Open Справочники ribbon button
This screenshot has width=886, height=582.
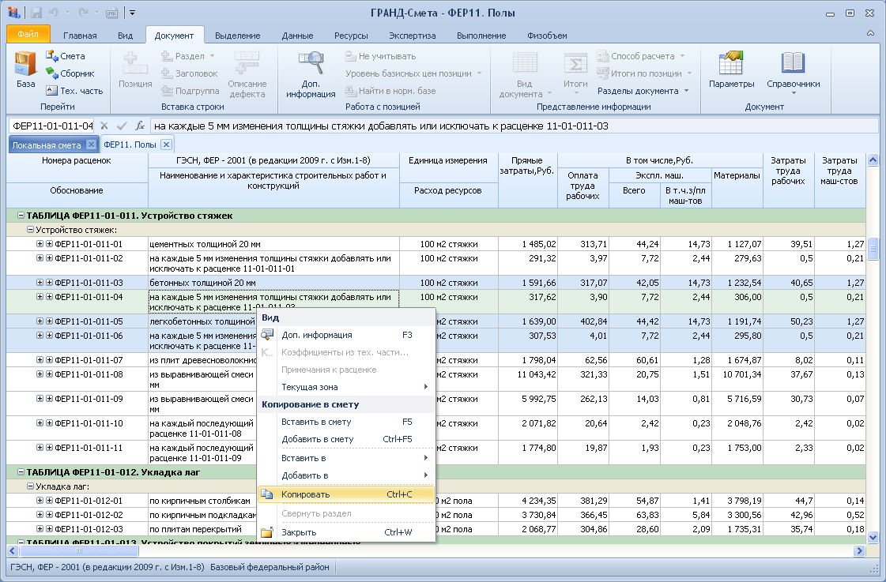pos(793,72)
